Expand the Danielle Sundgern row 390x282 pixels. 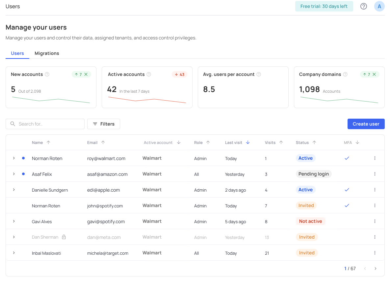14,190
